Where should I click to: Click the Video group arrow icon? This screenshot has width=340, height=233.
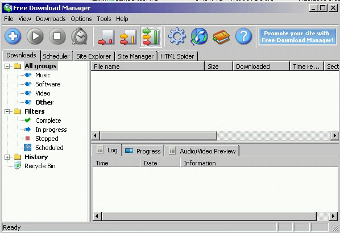[28, 93]
